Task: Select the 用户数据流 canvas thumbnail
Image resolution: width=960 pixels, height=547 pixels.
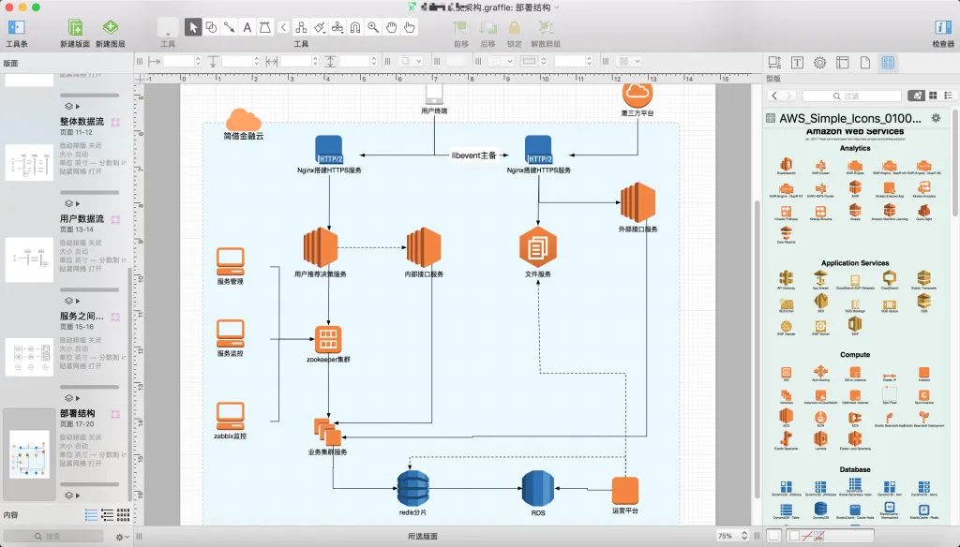Action: [x=29, y=259]
